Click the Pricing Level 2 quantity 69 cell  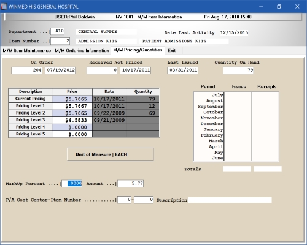(x=142, y=113)
